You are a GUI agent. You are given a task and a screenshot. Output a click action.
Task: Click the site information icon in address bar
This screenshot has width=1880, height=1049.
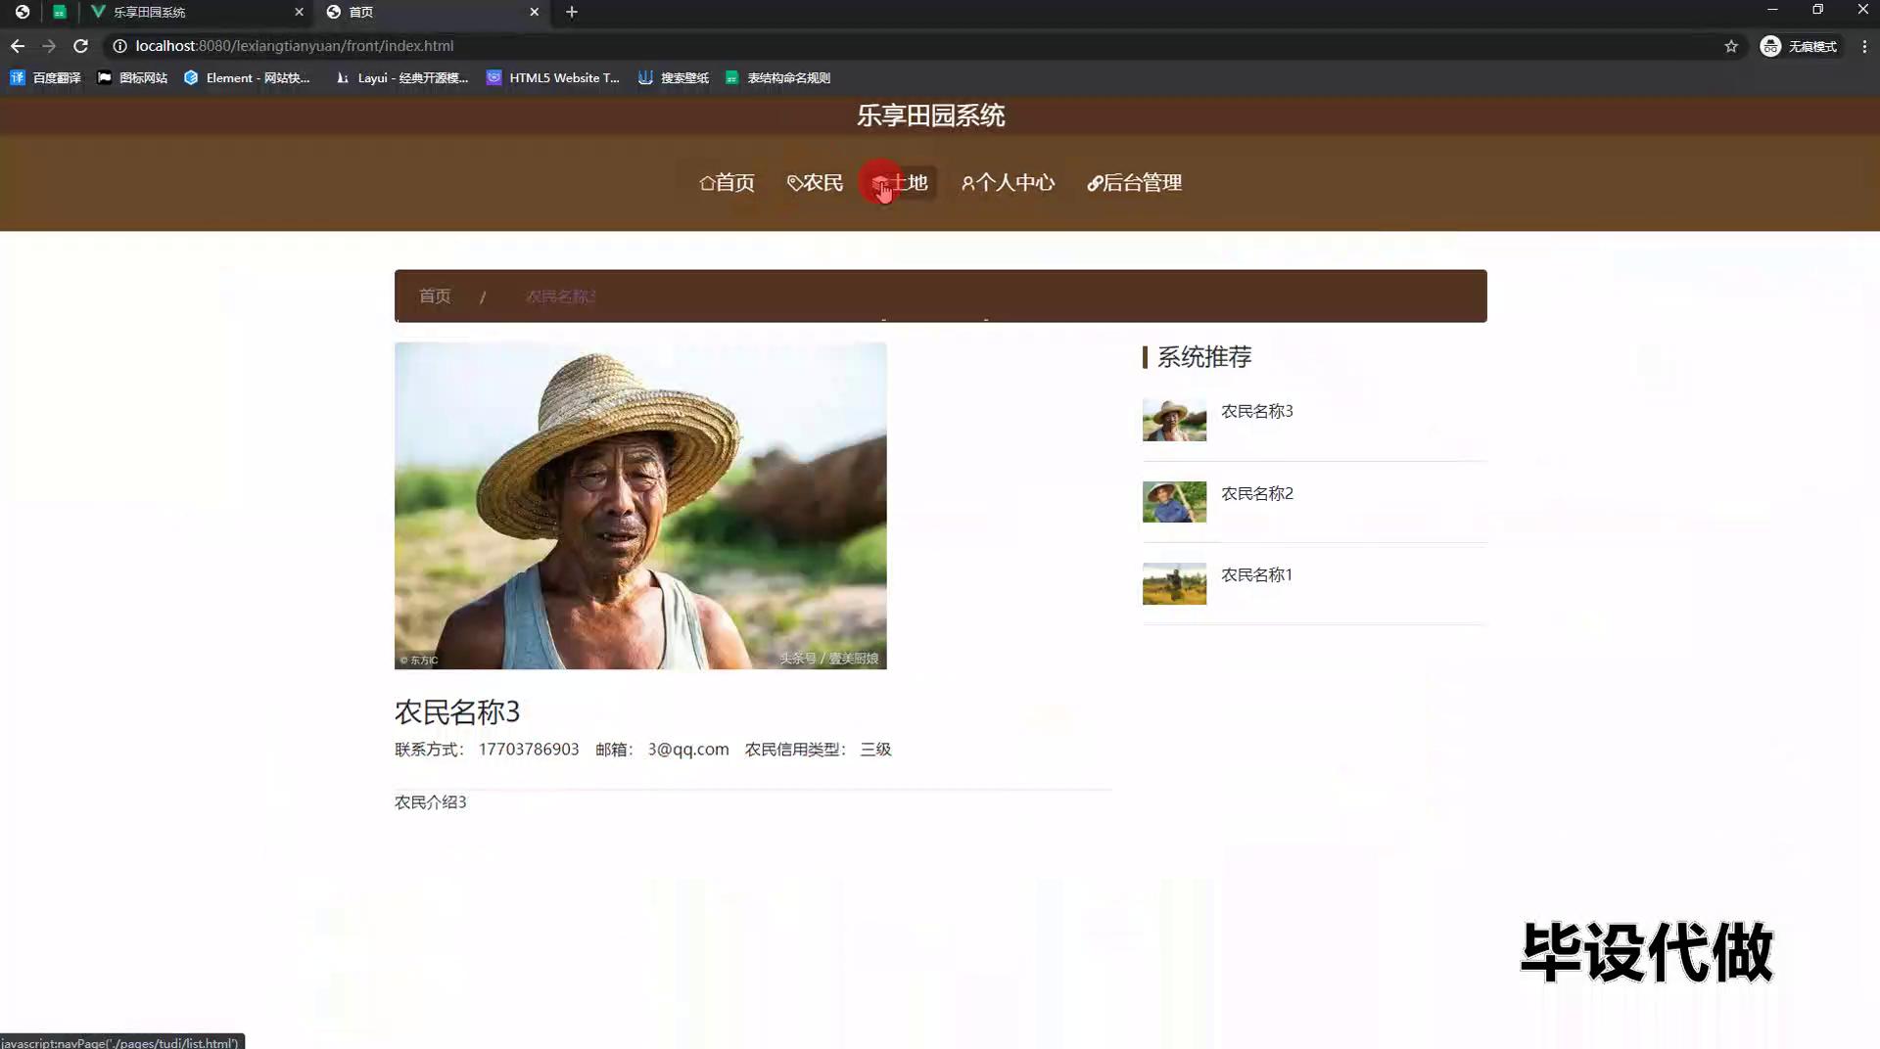click(x=119, y=46)
